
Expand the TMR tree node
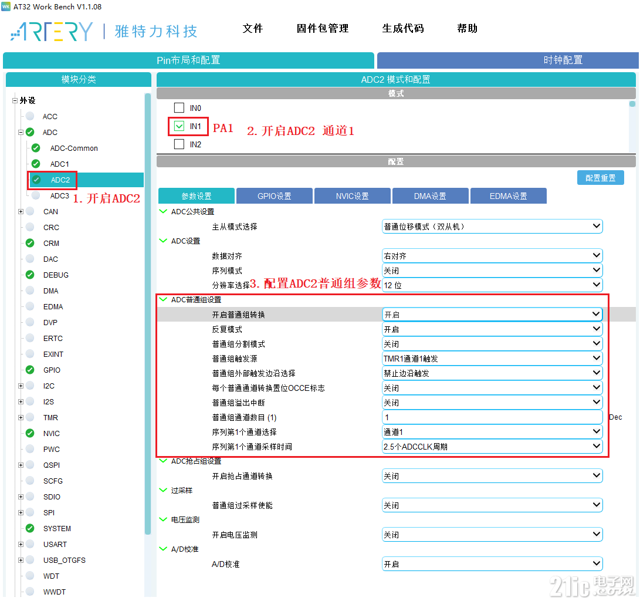pos(21,417)
